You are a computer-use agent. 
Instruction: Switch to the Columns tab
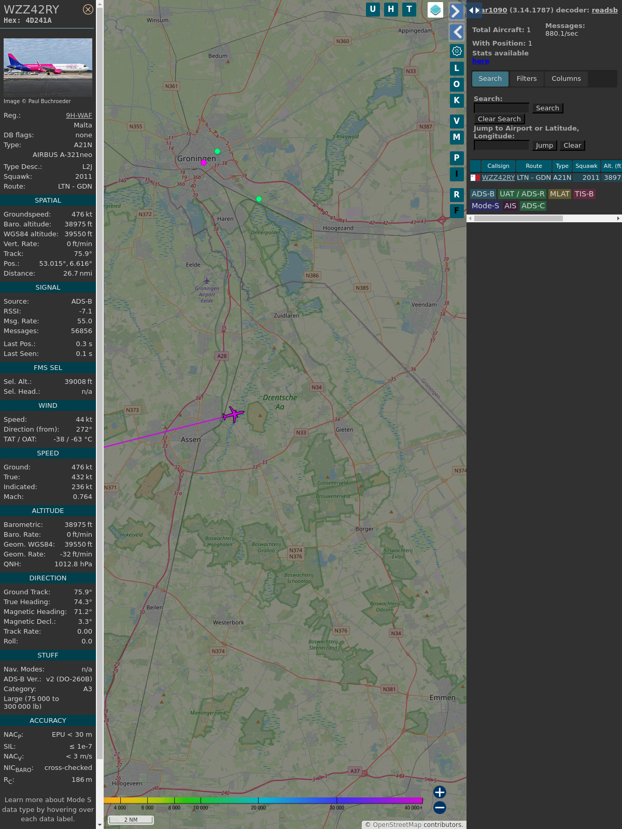click(x=566, y=79)
